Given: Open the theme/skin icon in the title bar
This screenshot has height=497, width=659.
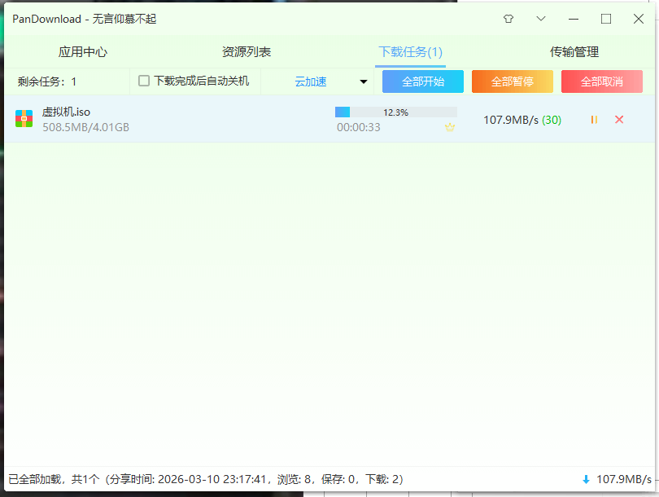Looking at the screenshot, I should [508, 18].
